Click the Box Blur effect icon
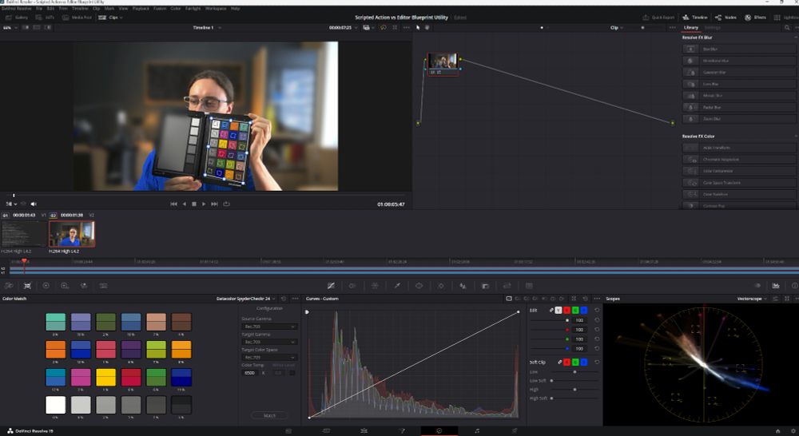This screenshot has height=436, width=799. [x=690, y=49]
